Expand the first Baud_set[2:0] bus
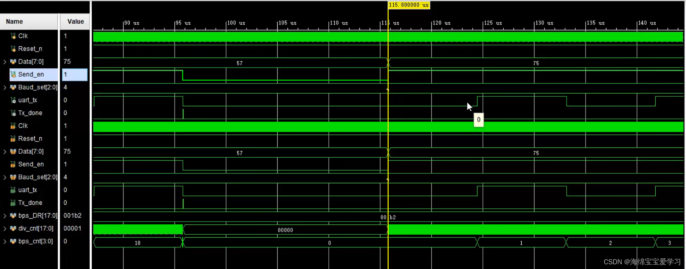The height and width of the screenshot is (269, 686). click(x=5, y=87)
